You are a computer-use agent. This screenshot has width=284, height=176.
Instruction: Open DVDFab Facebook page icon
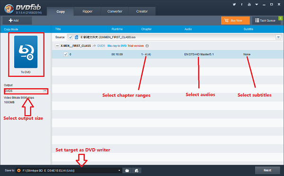241,4
